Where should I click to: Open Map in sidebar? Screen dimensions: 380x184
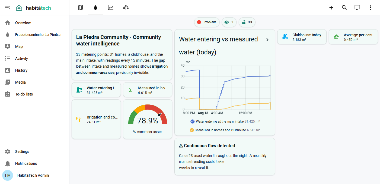(35, 47)
